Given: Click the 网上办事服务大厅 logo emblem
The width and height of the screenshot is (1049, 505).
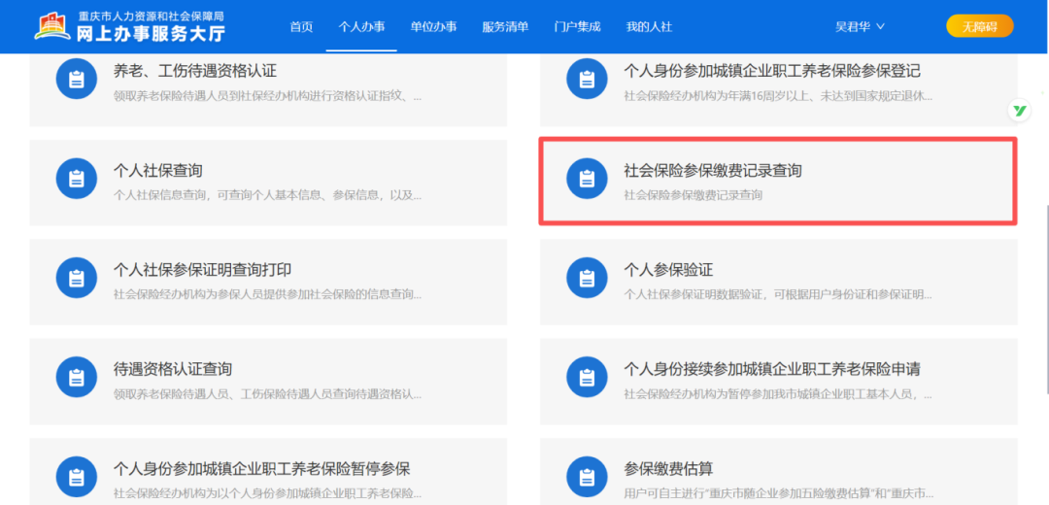Looking at the screenshot, I should coord(52,26).
